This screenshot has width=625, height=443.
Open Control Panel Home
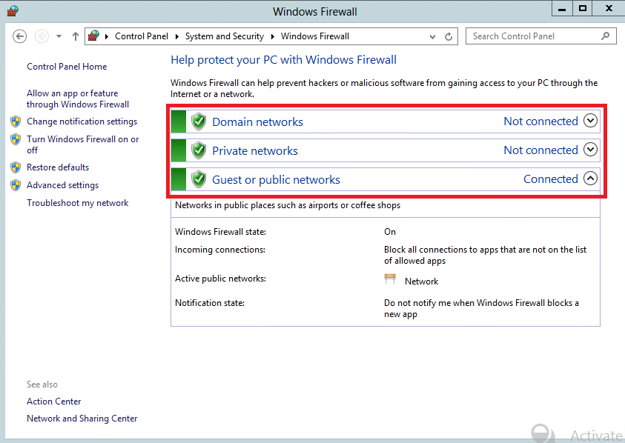click(67, 67)
